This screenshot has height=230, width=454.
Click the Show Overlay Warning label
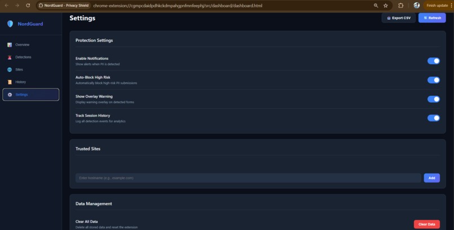click(94, 96)
